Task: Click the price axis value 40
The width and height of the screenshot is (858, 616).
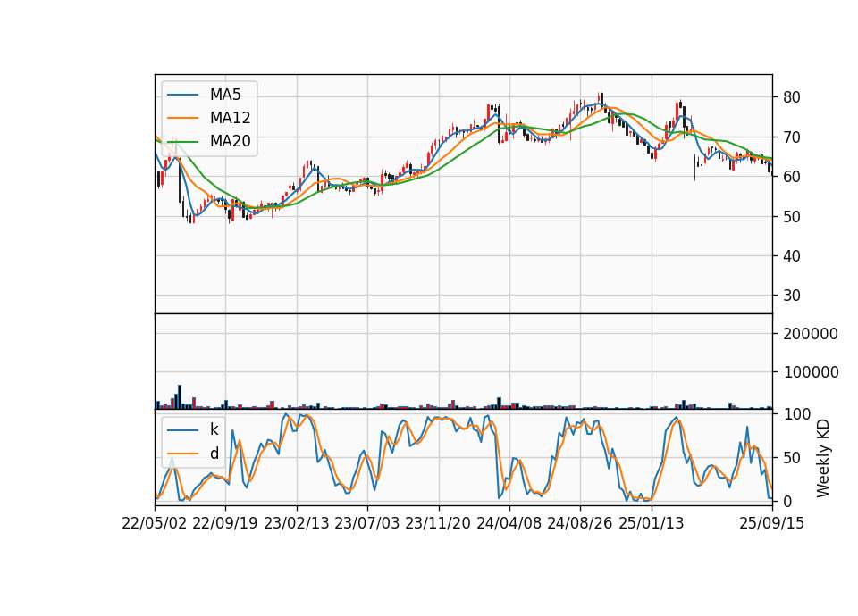Action: [x=792, y=256]
